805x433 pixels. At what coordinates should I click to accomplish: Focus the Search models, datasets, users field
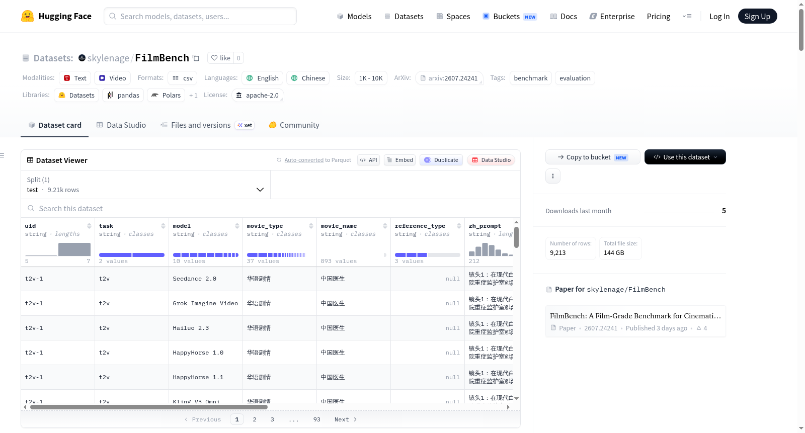[200, 16]
